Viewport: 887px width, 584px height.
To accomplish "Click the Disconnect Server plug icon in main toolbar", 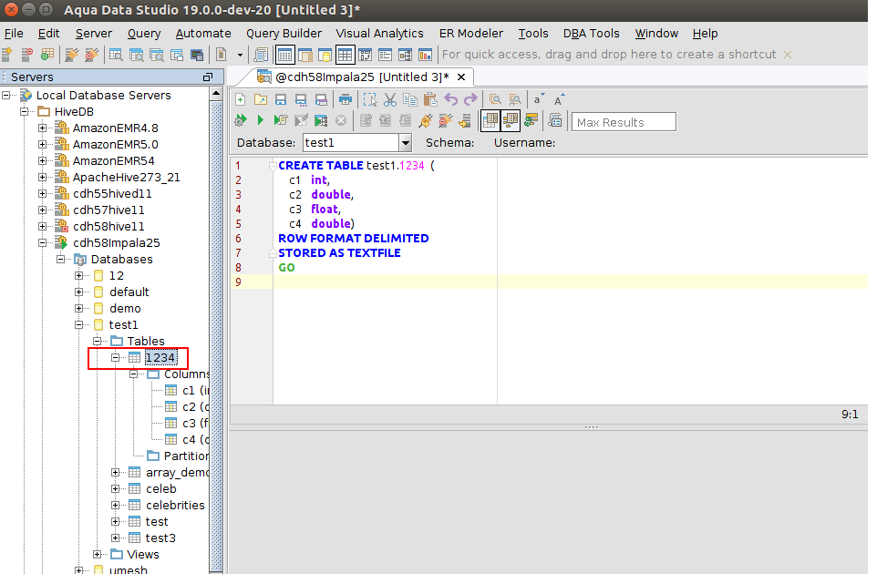I will click(x=91, y=55).
